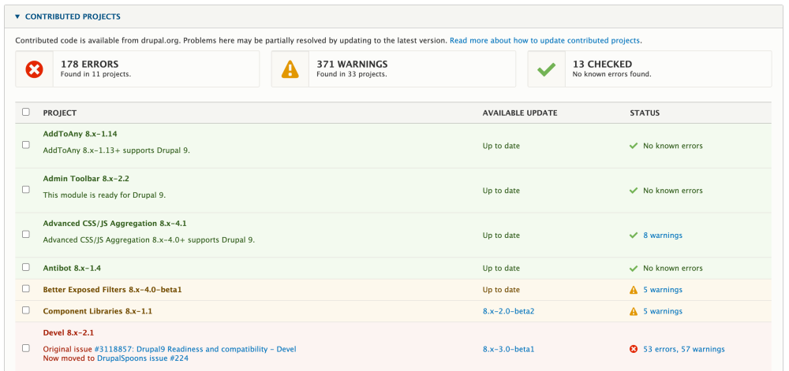Click the 'AddToAny 8.x-1.14' project name
Image resolution: width=789 pixels, height=371 pixels.
tap(80, 134)
